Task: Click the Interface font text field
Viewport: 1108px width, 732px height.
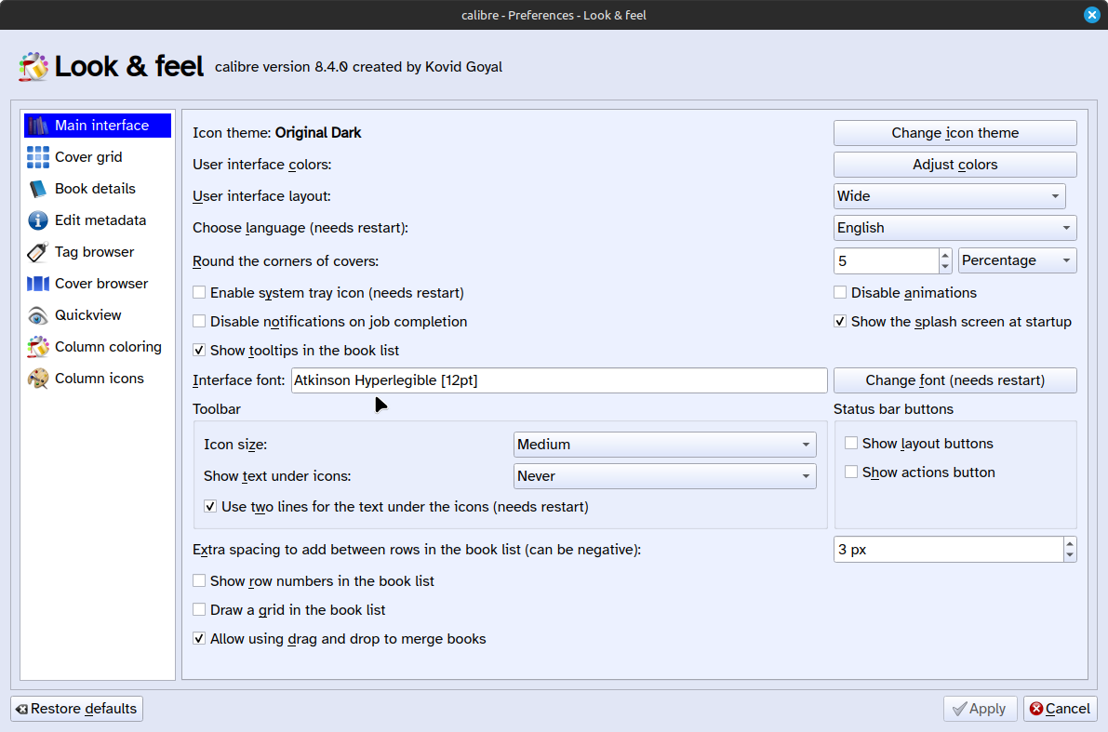Action: [x=559, y=380]
